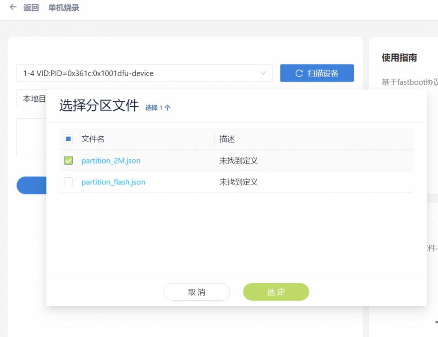Screen dimensions: 438x337
Task: Open the partition_flash.json file link
Action: click(x=113, y=182)
